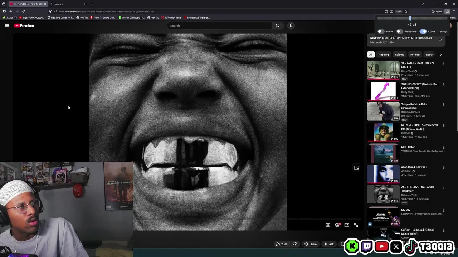Click the expand icon at video right edge
458x257 pixels.
click(356, 167)
